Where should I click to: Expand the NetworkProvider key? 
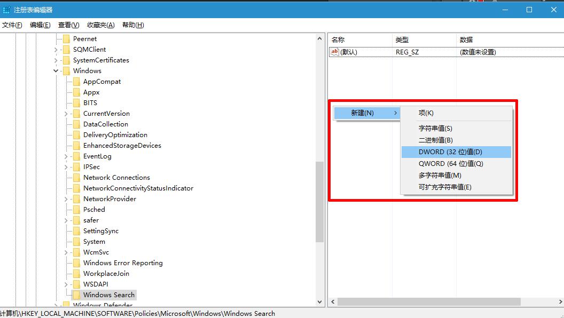click(x=66, y=199)
